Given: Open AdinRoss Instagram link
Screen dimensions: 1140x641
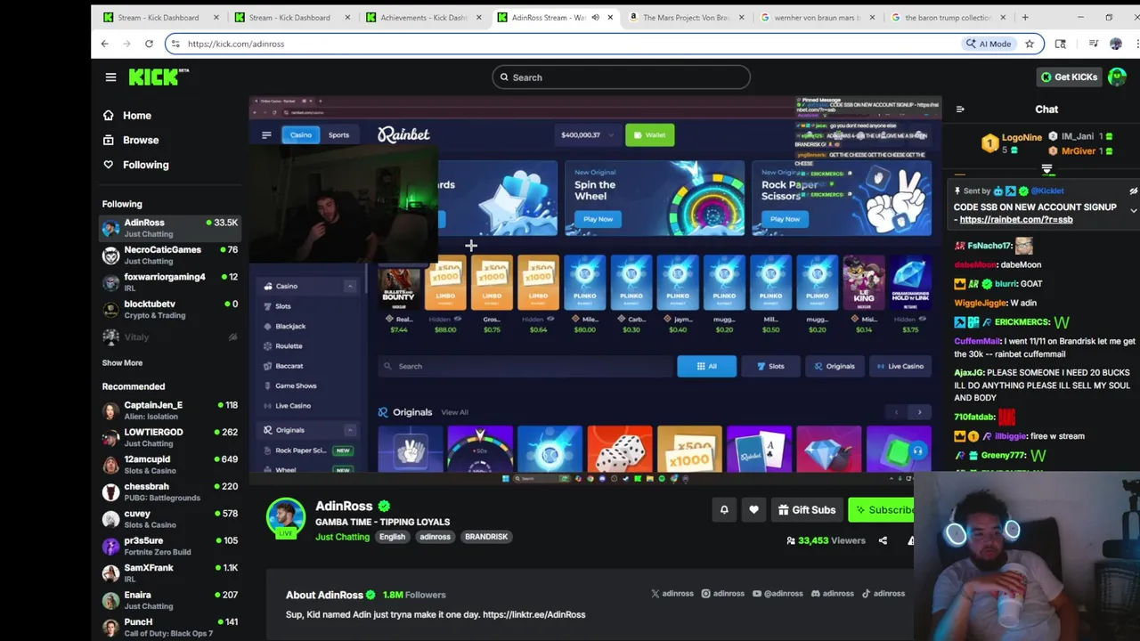Looking at the screenshot, I should pos(722,594).
